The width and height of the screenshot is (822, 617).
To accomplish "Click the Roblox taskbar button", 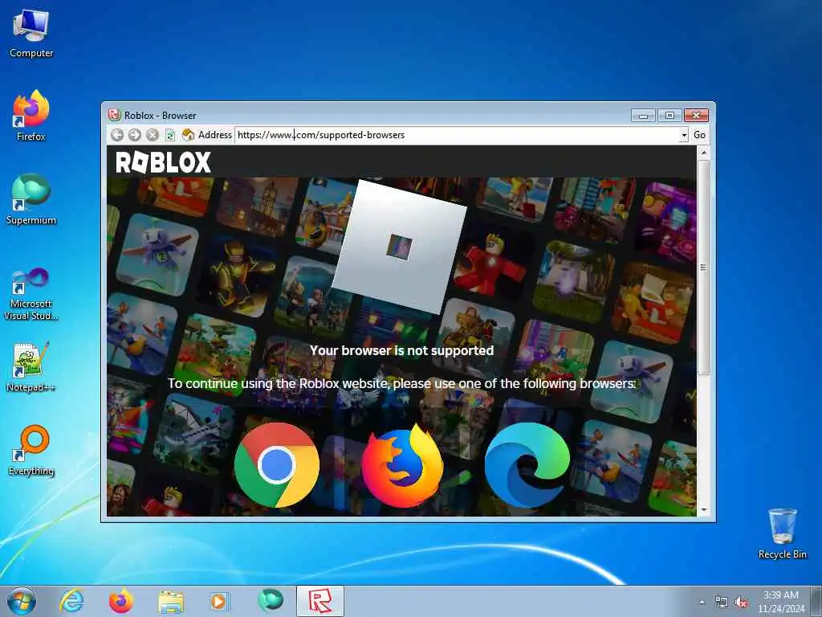I will [319, 601].
